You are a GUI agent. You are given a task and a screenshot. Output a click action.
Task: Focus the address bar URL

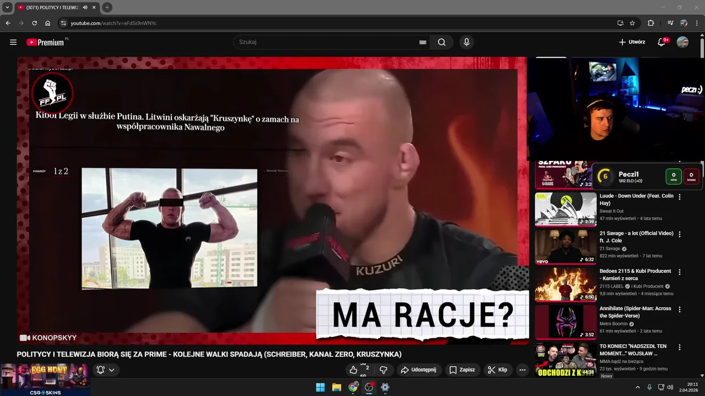(x=113, y=23)
